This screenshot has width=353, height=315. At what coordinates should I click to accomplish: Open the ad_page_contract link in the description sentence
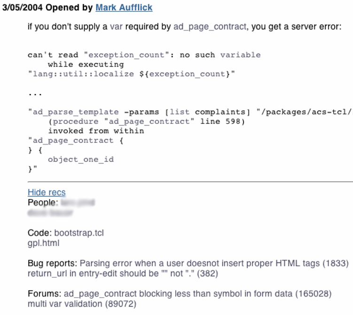click(x=210, y=27)
